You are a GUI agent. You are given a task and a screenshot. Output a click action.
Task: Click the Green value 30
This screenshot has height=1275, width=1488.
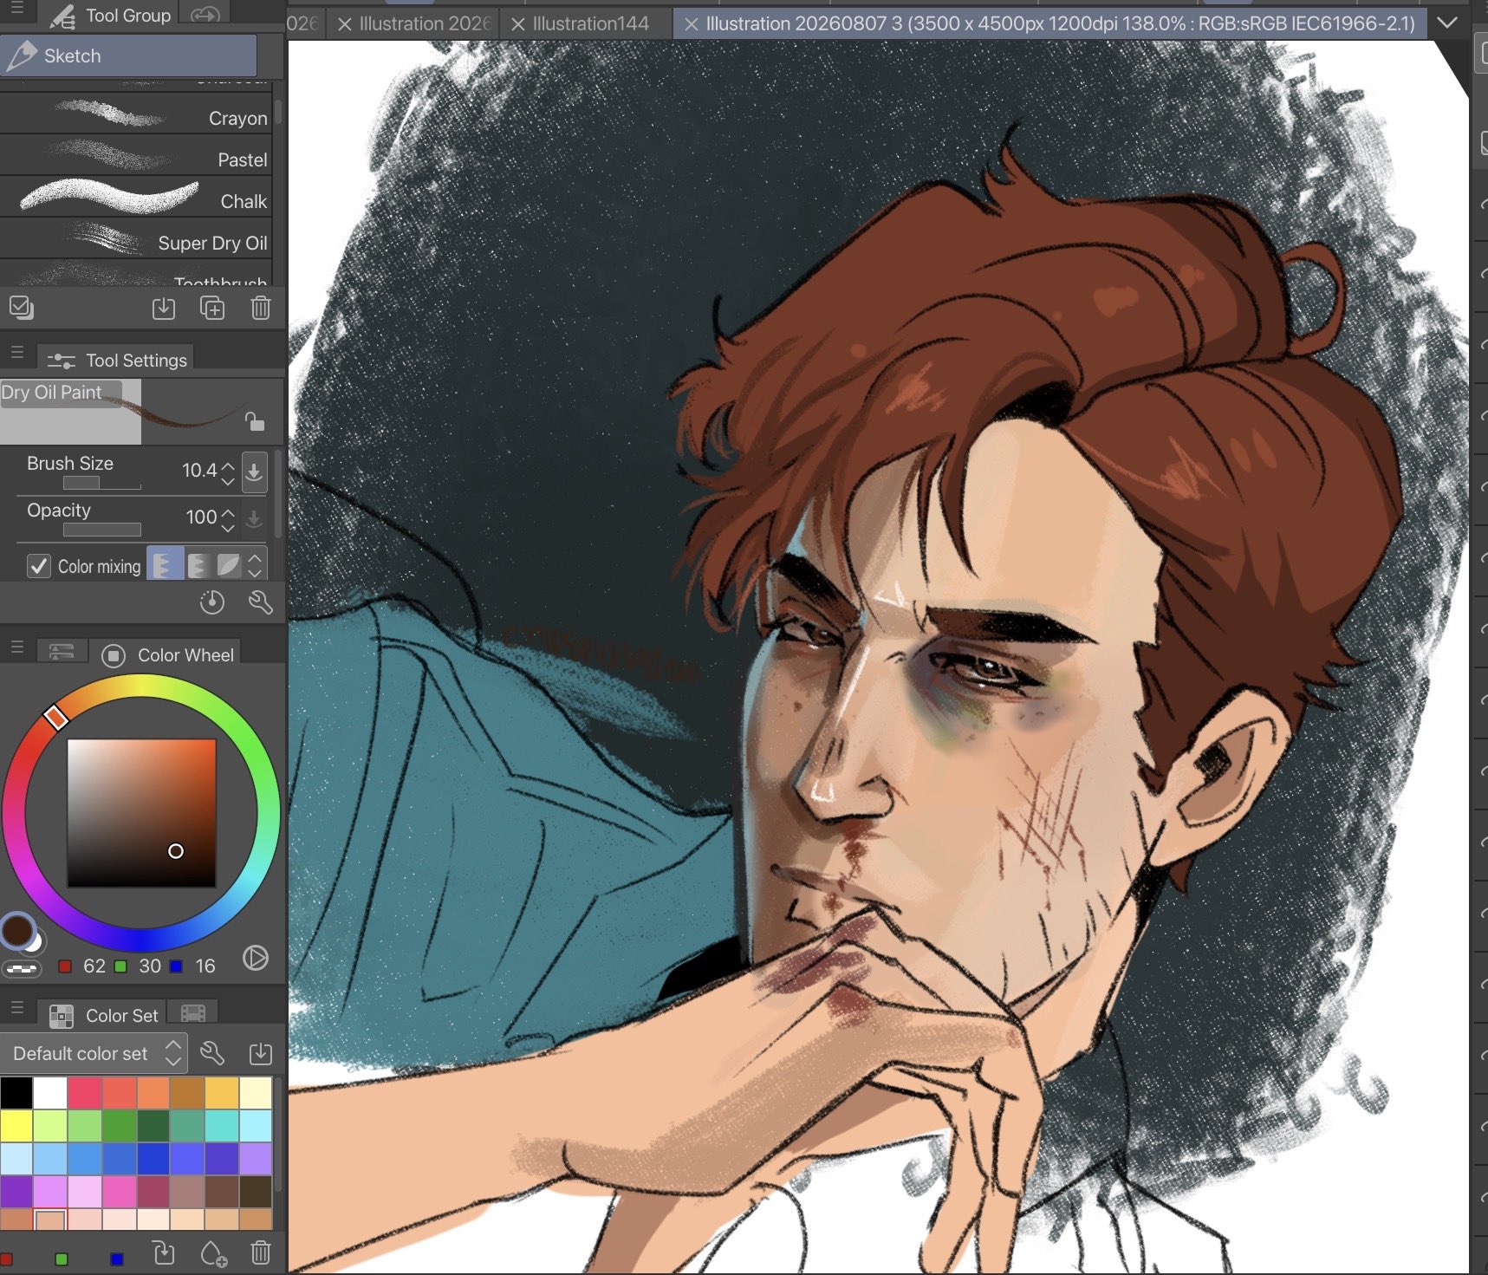[150, 966]
